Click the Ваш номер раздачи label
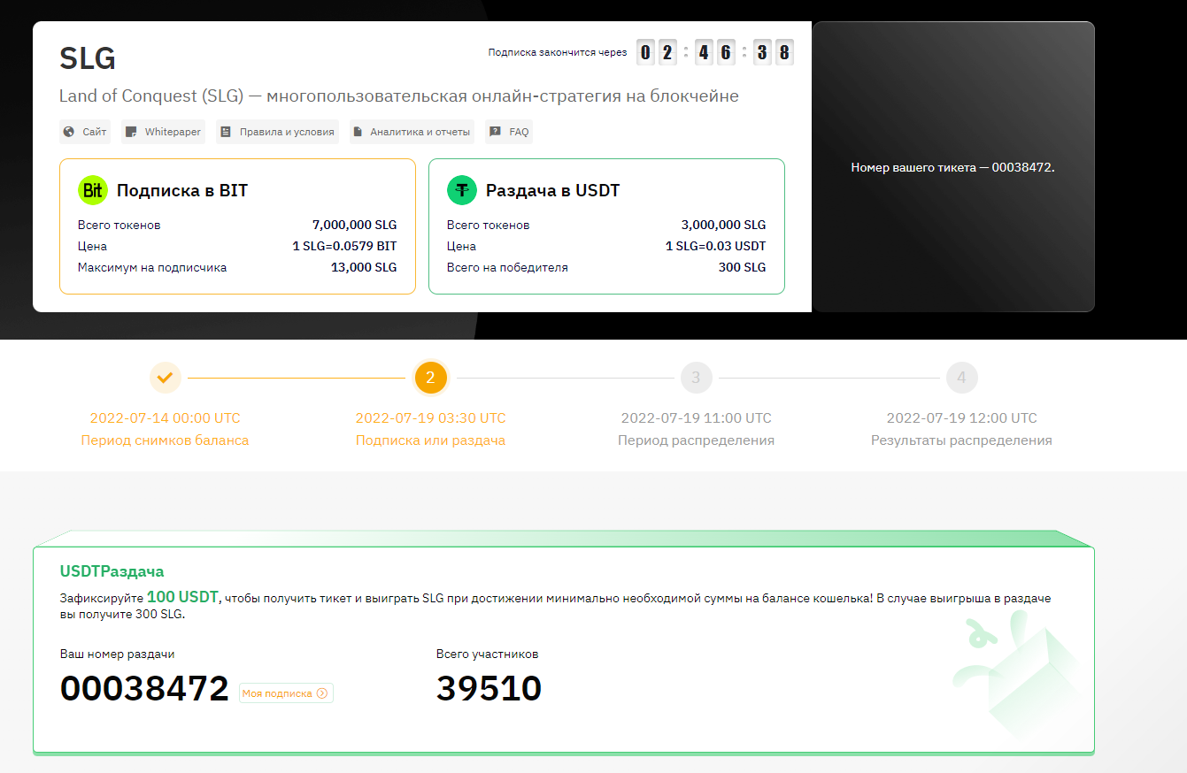 click(117, 654)
